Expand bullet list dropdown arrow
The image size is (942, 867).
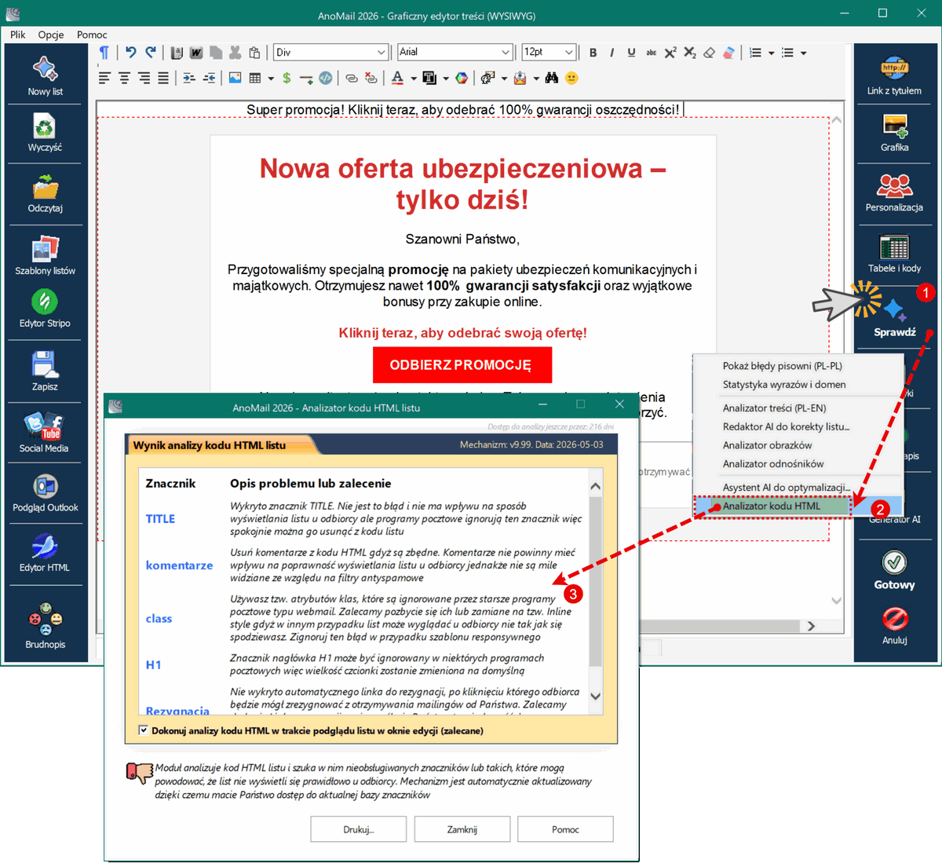click(x=803, y=53)
